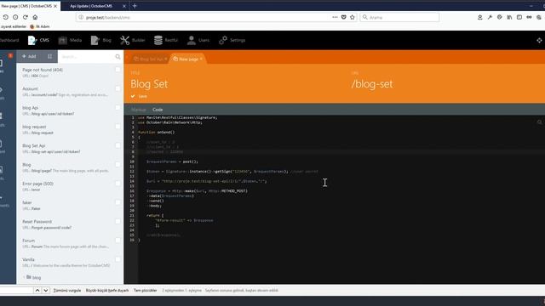Toggle Büyük-küçük harfe duyarlı in find bar

[107, 291]
